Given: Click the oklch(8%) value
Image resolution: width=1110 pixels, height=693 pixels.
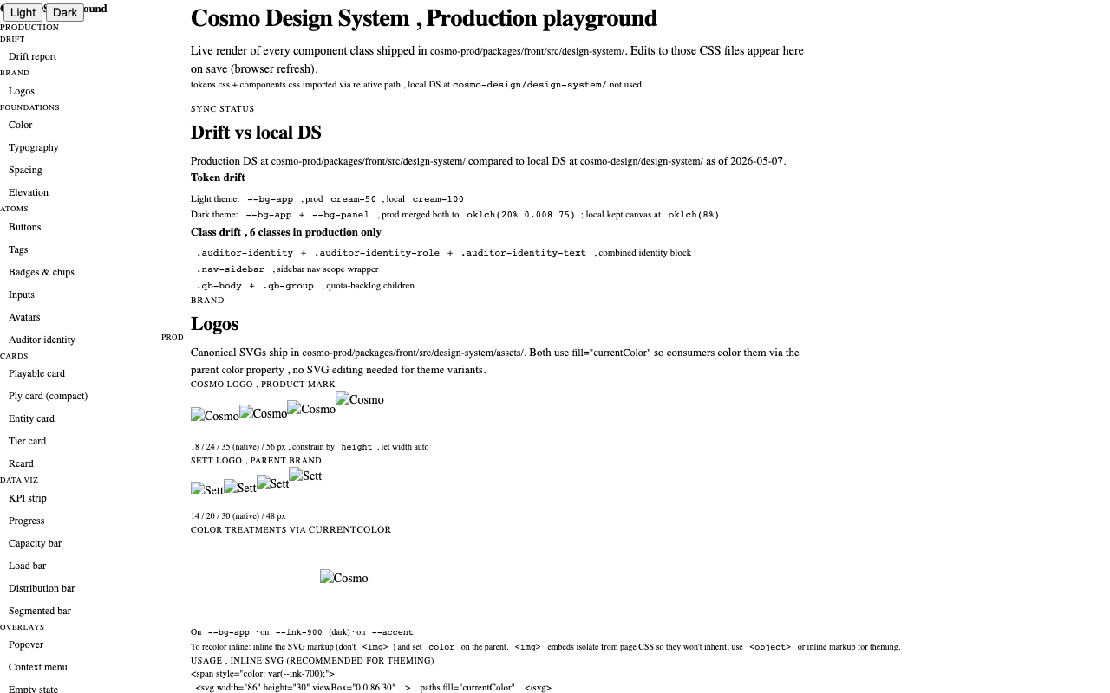Looking at the screenshot, I should (x=694, y=215).
